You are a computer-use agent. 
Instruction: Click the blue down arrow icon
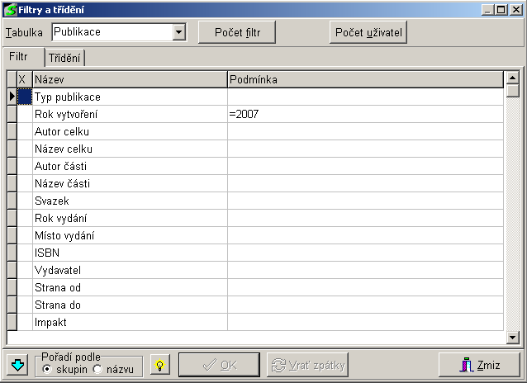pyautogui.click(x=17, y=365)
